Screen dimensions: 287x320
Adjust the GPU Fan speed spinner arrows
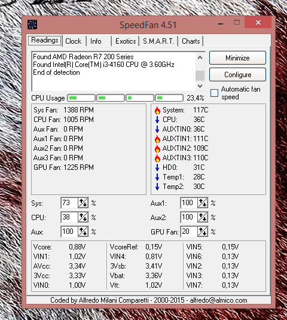pos(203,231)
